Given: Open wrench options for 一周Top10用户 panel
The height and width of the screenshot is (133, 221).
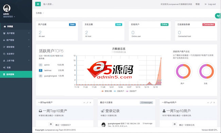Looking at the screenshot, I should click(211, 103).
